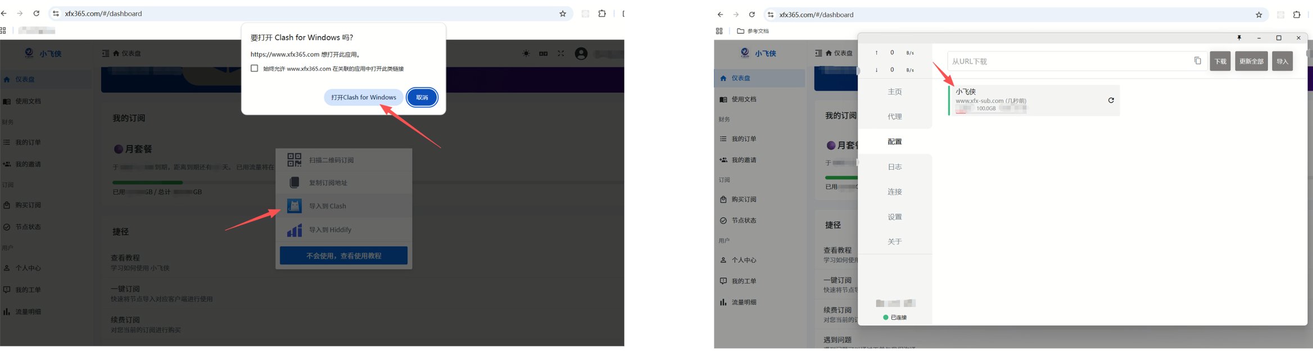1313x355 pixels.
Task: Select the 连接 tab in Clash
Action: (x=894, y=192)
